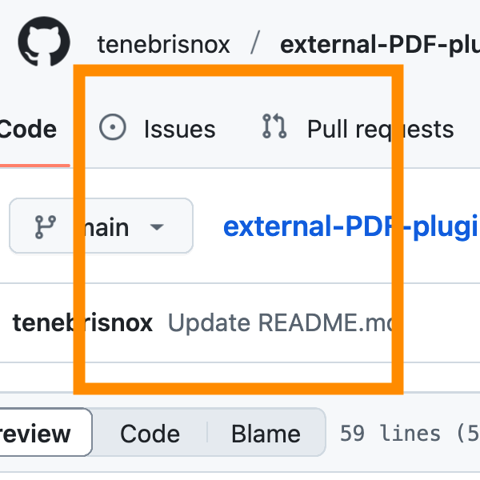
Task: Open the tenebrisnox owner profile in header
Action: 162,43
